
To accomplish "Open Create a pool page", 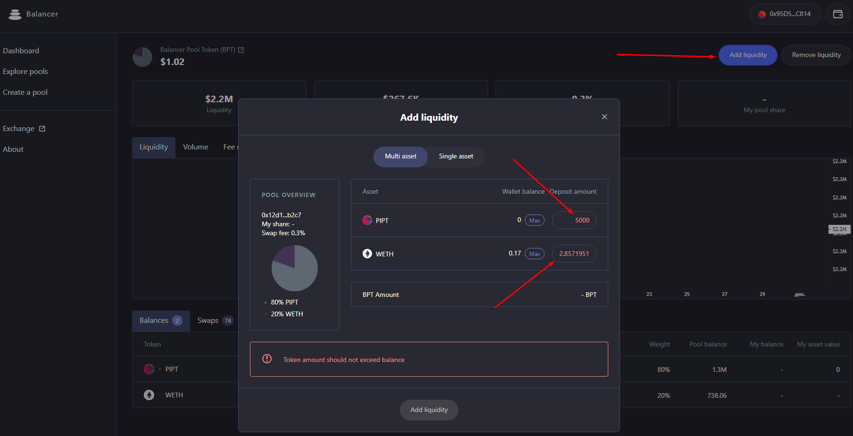I will [x=25, y=92].
